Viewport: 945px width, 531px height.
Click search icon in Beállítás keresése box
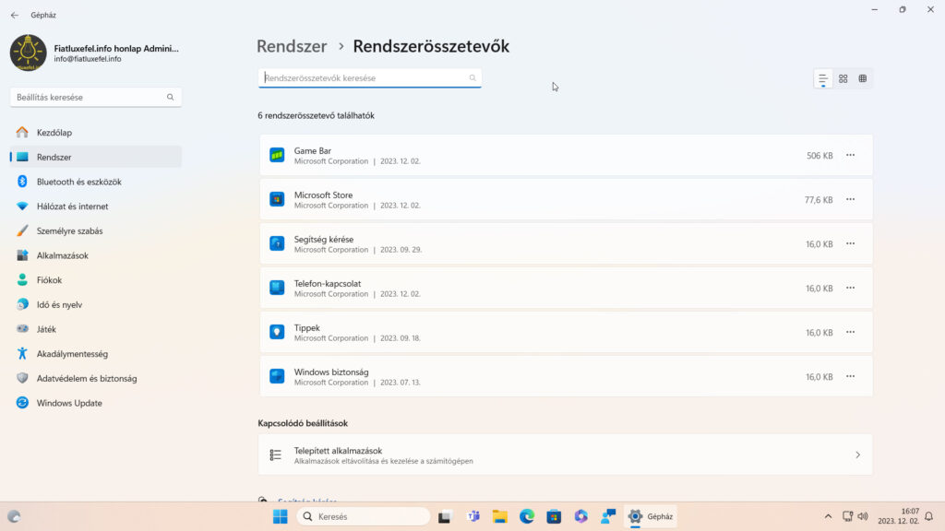pos(171,97)
